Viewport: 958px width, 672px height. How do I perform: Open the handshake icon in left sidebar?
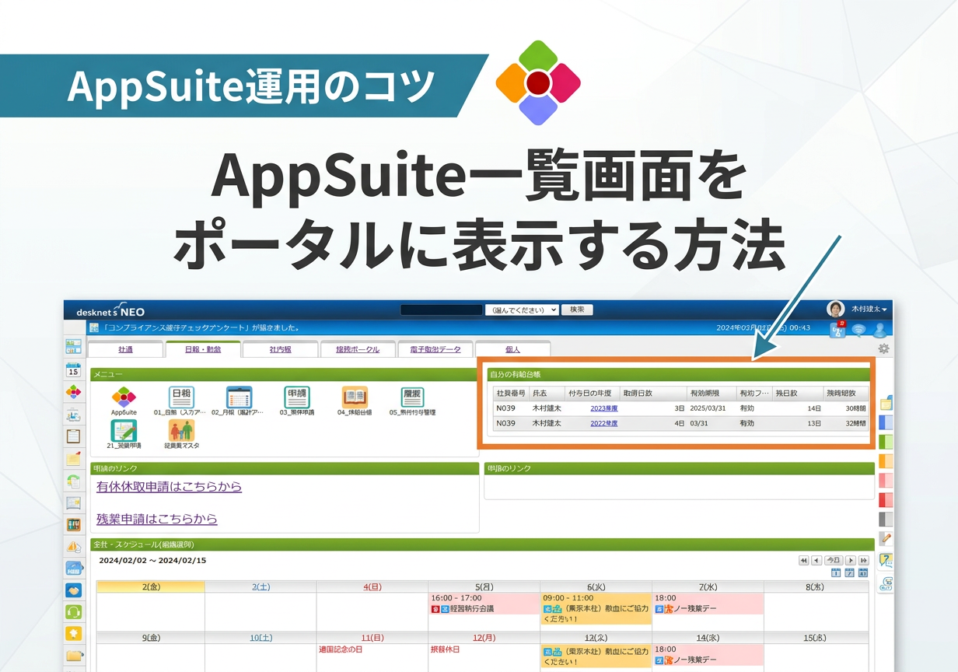click(x=73, y=590)
